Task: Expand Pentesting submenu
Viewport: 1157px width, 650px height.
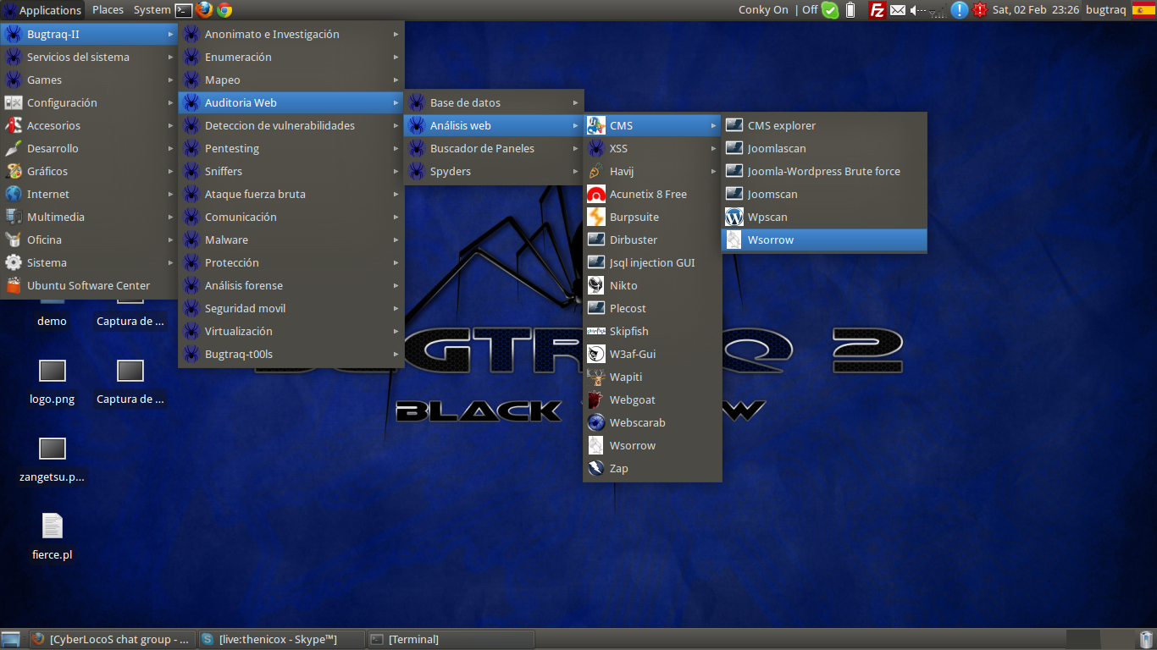Action: click(x=291, y=148)
